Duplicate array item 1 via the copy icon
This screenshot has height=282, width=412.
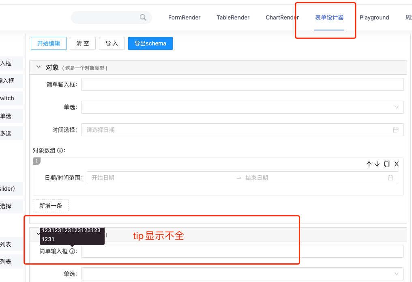[387, 164]
